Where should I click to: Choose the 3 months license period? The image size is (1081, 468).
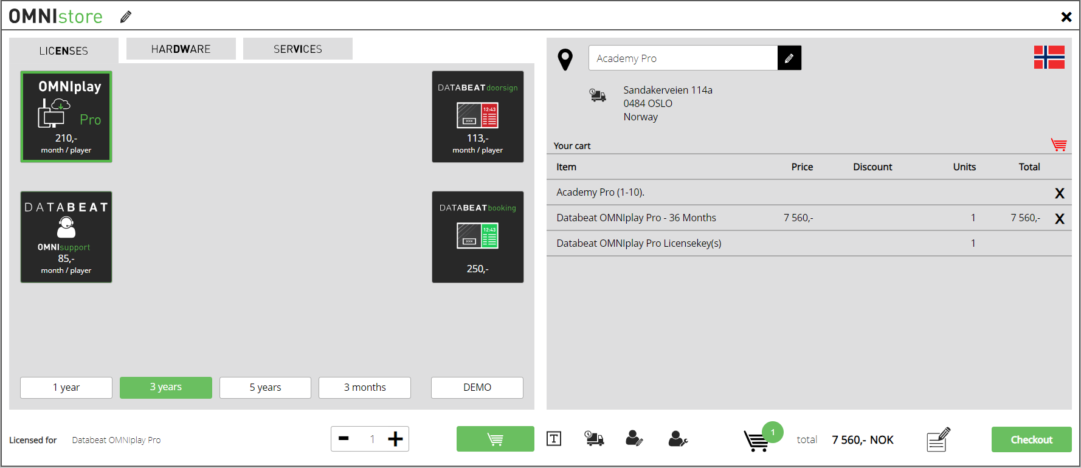point(365,387)
